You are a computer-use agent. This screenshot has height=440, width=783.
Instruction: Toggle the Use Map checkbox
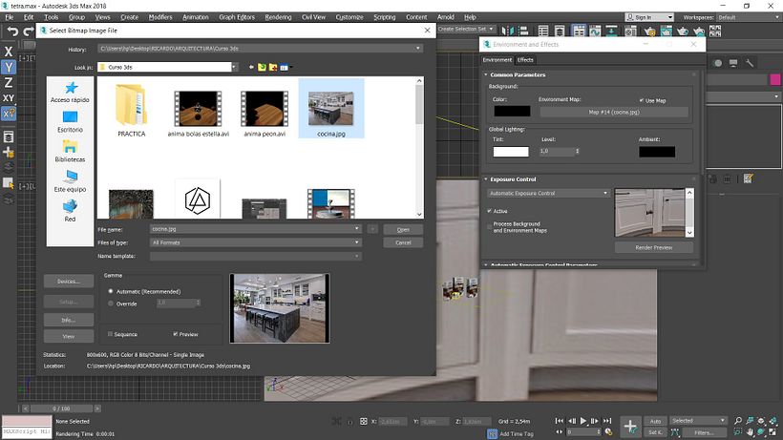[x=641, y=100]
